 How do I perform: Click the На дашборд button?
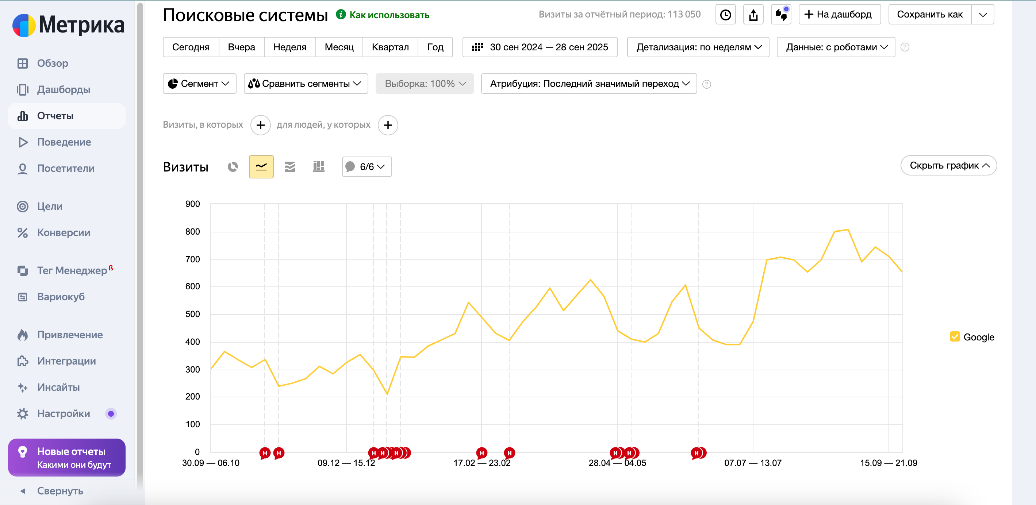[x=839, y=15]
